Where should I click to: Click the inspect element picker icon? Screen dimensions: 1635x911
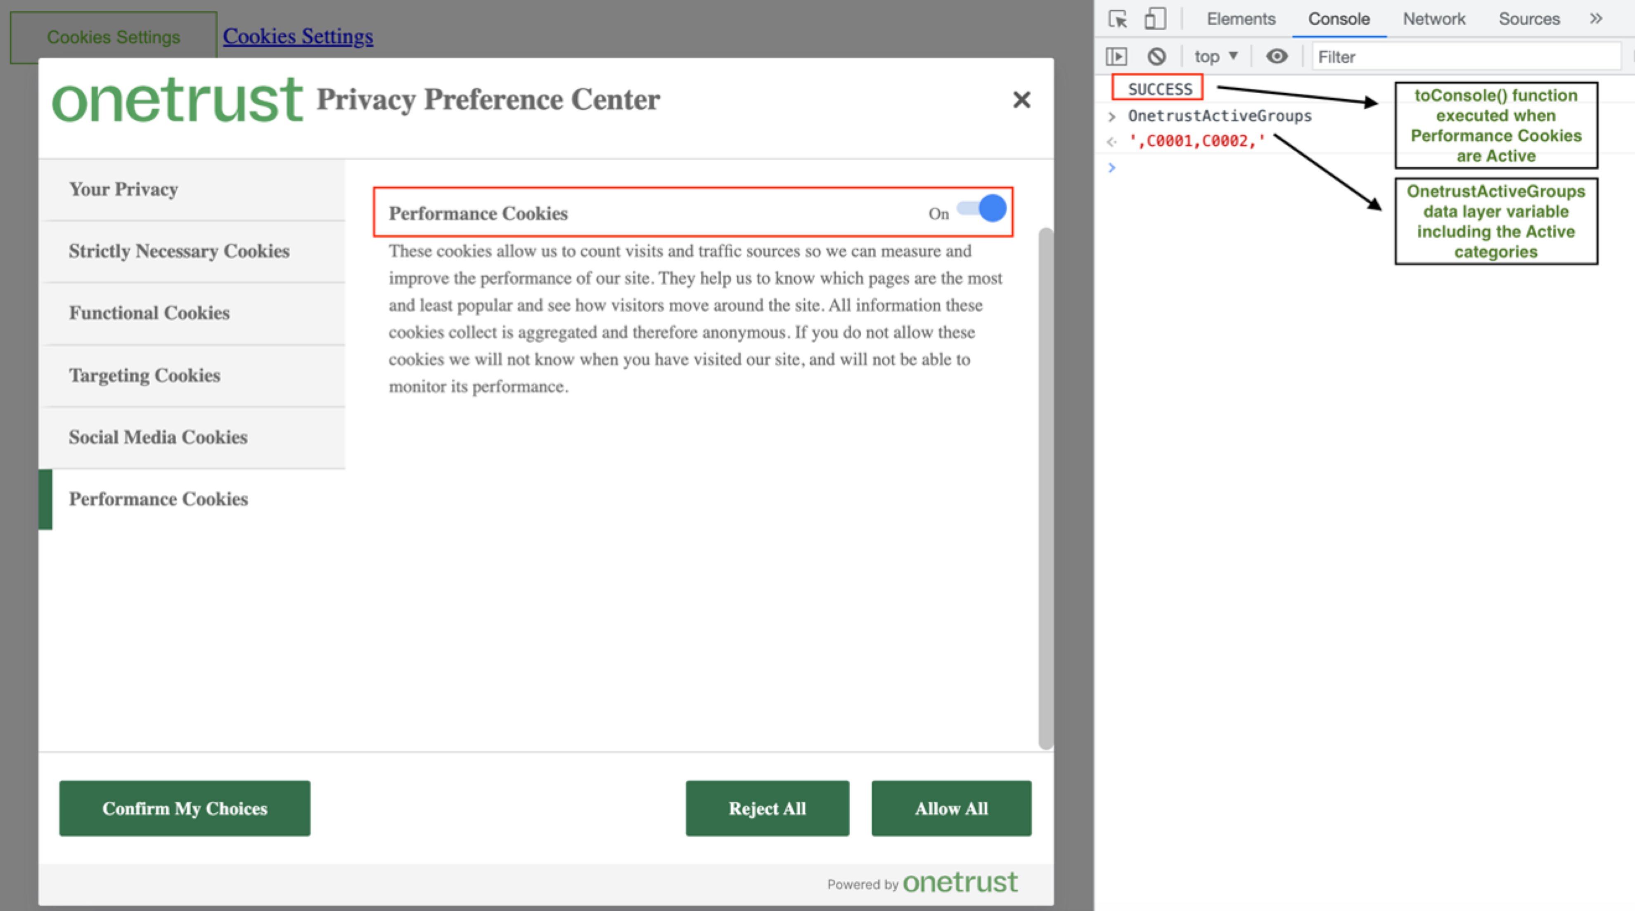click(x=1118, y=19)
